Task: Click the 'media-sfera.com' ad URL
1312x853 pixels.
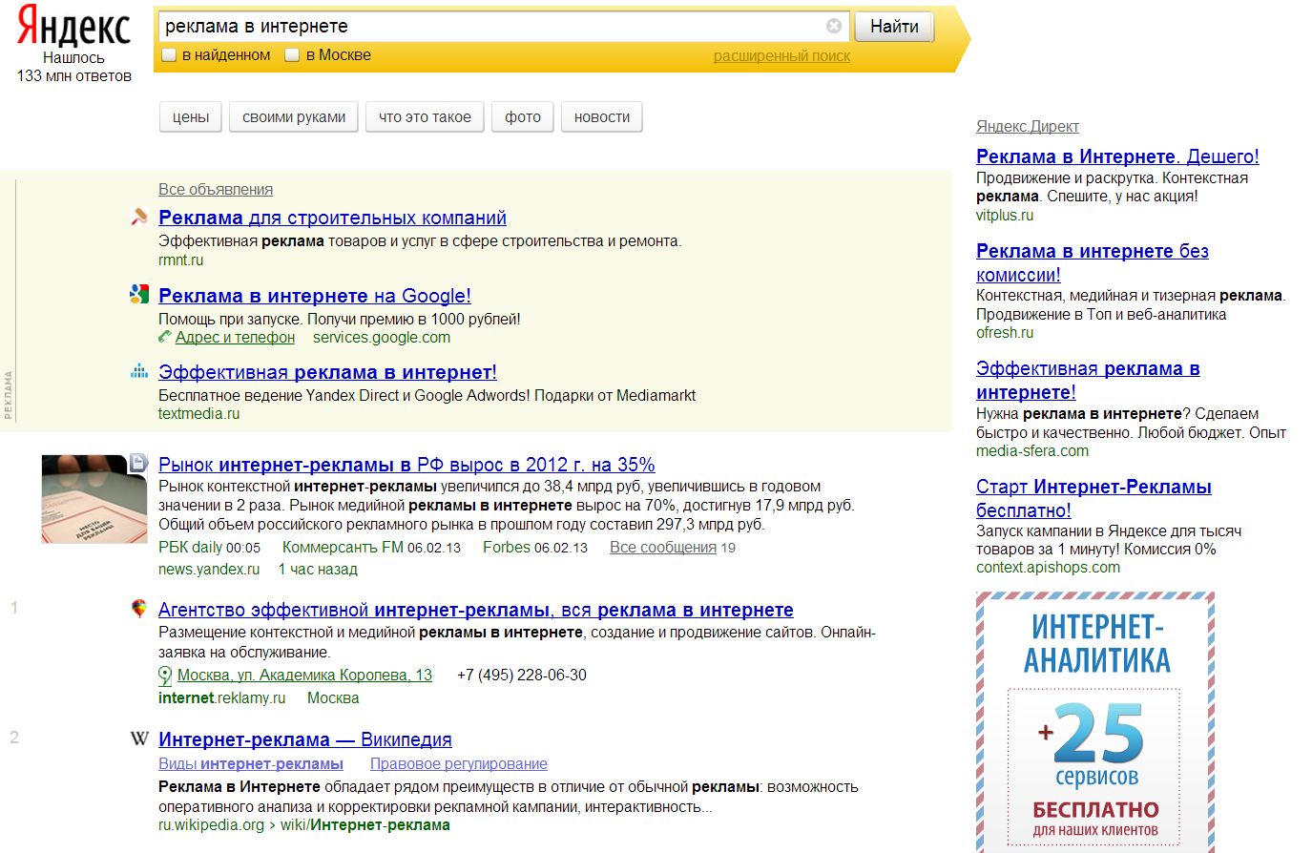Action: 1032,451
